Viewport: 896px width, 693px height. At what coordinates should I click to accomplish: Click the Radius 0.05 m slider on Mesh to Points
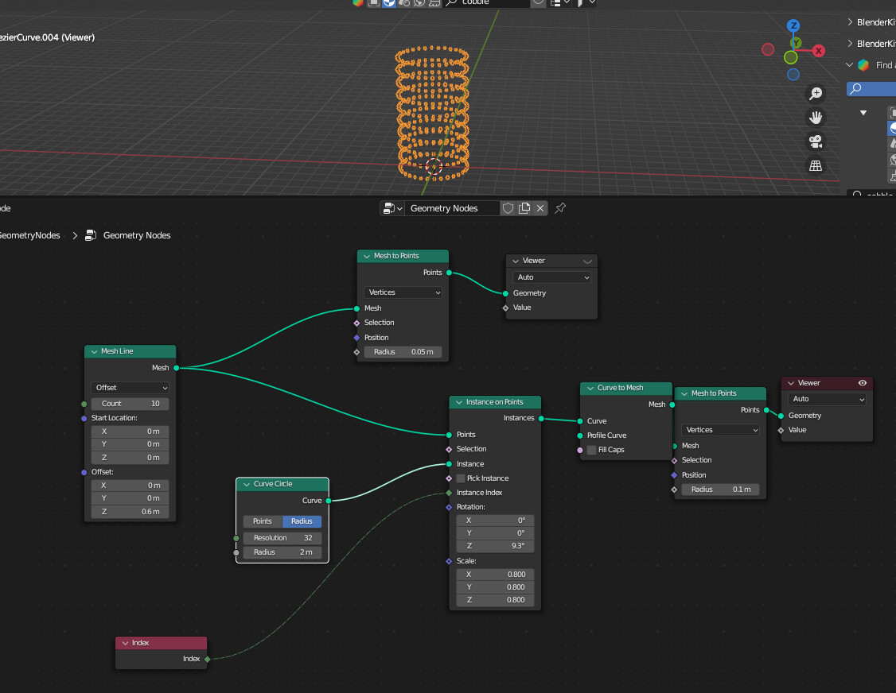pos(403,351)
